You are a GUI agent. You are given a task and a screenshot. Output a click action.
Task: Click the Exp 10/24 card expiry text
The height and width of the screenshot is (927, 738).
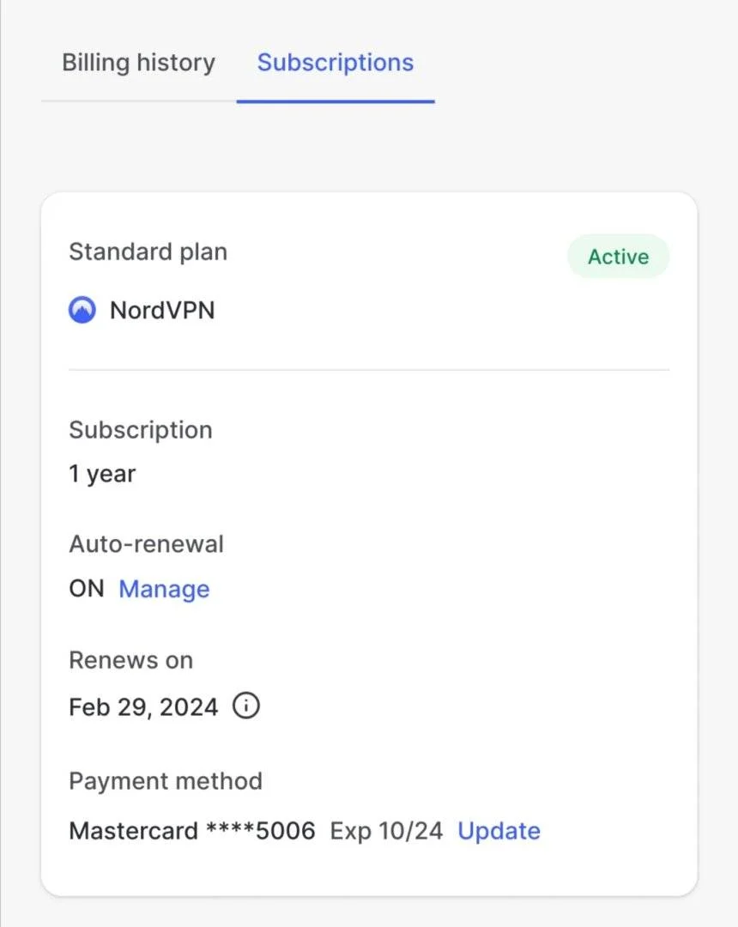(386, 831)
